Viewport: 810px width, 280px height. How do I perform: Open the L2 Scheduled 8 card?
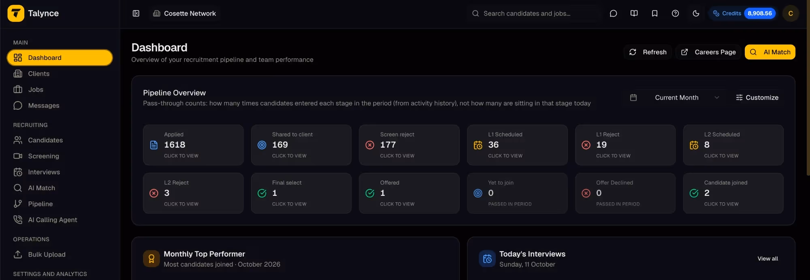click(733, 145)
